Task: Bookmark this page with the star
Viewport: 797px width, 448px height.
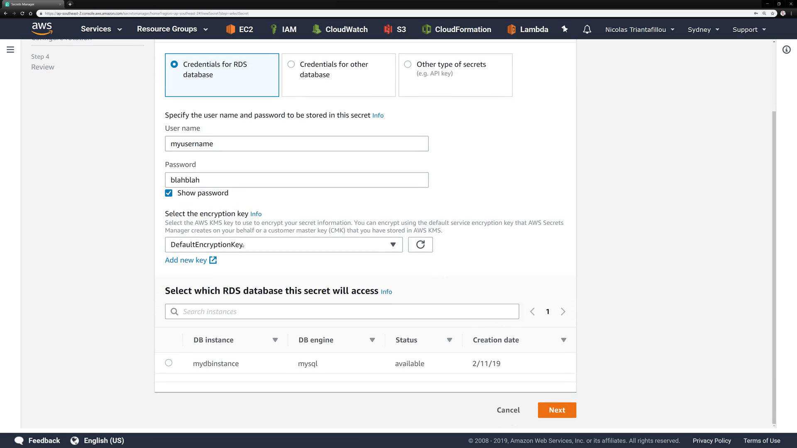Action: [x=773, y=13]
